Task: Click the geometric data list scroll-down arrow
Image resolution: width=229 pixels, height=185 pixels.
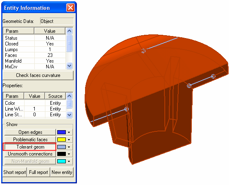Action: click(x=69, y=66)
